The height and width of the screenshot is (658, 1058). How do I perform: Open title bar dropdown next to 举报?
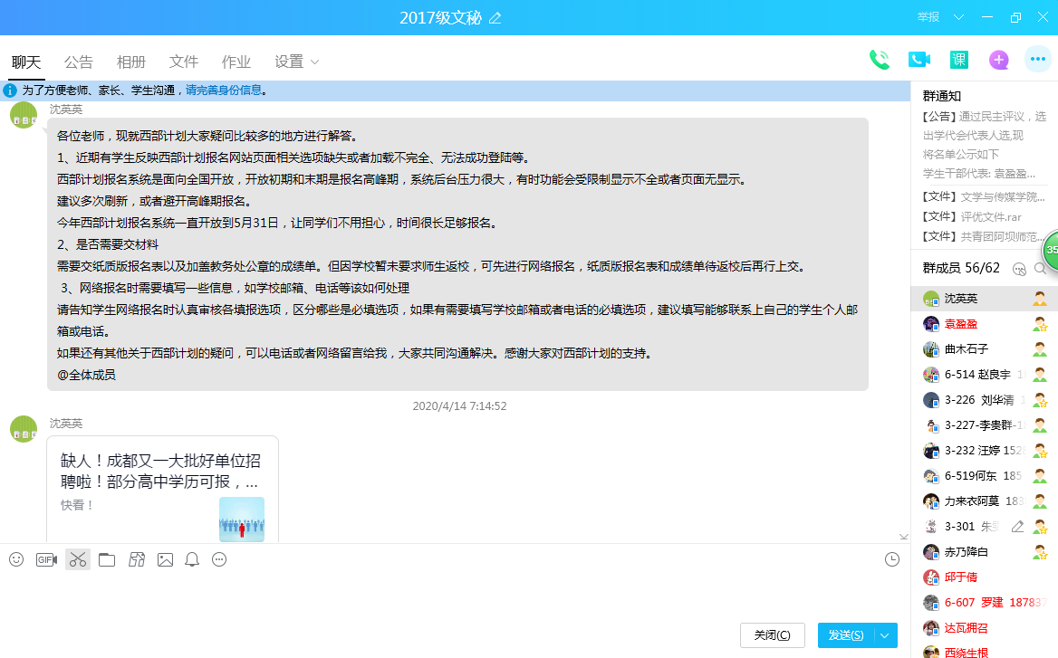tap(958, 17)
